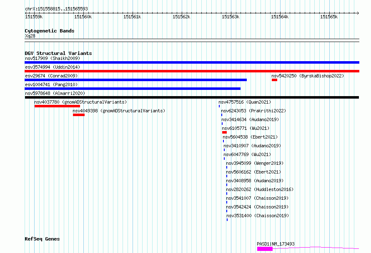Viewport: 371px width, 253px height.
Task: Click the nsv5978648 (Almarri2020) black bar
Action: tap(192, 97)
